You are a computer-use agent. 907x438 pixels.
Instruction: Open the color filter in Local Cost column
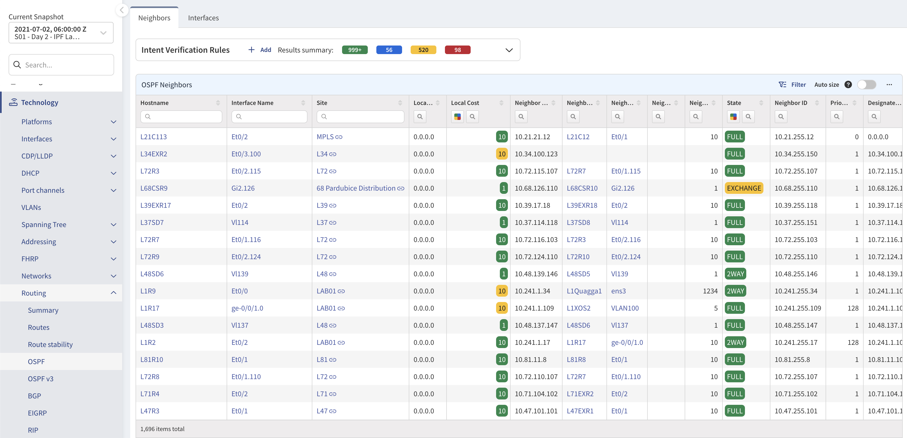click(457, 116)
